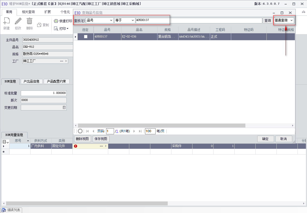Open the 变更日期 calendar picker icon
This screenshot has width=307, height=213.
tap(64, 108)
